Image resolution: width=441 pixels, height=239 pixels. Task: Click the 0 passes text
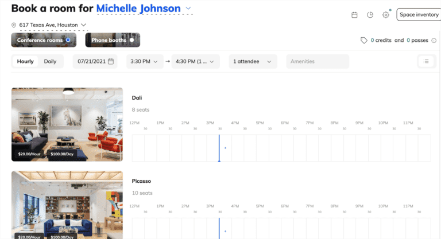[x=417, y=40]
